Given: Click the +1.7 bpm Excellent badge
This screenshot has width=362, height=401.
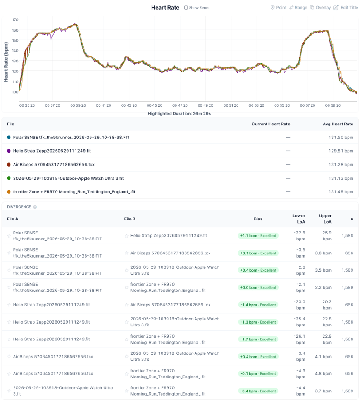Looking at the screenshot, I should coord(258,236).
